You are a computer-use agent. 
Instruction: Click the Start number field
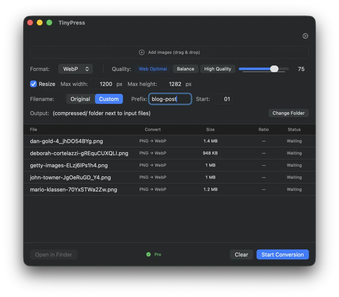(x=223, y=99)
